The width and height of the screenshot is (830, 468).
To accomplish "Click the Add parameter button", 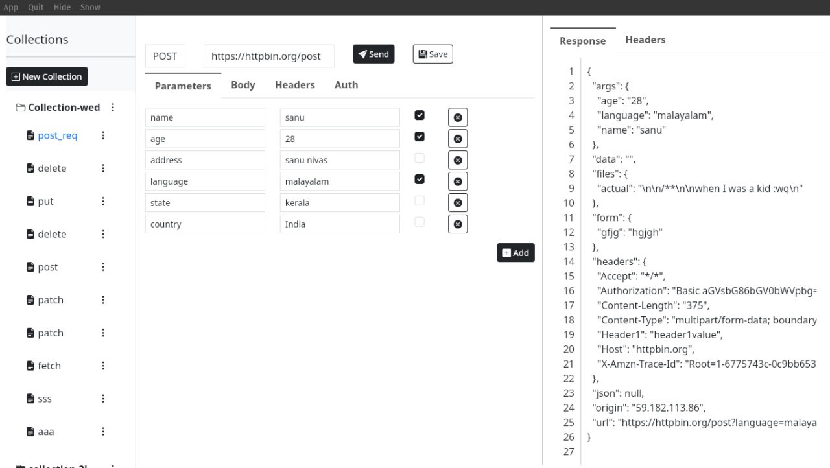I will point(516,253).
